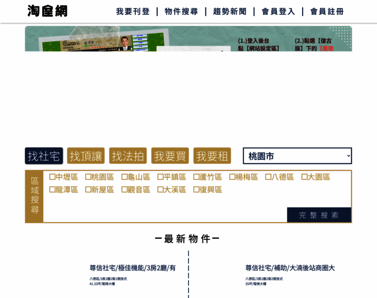
Task: Open the 會員註冊 menu item
Action: 327,11
